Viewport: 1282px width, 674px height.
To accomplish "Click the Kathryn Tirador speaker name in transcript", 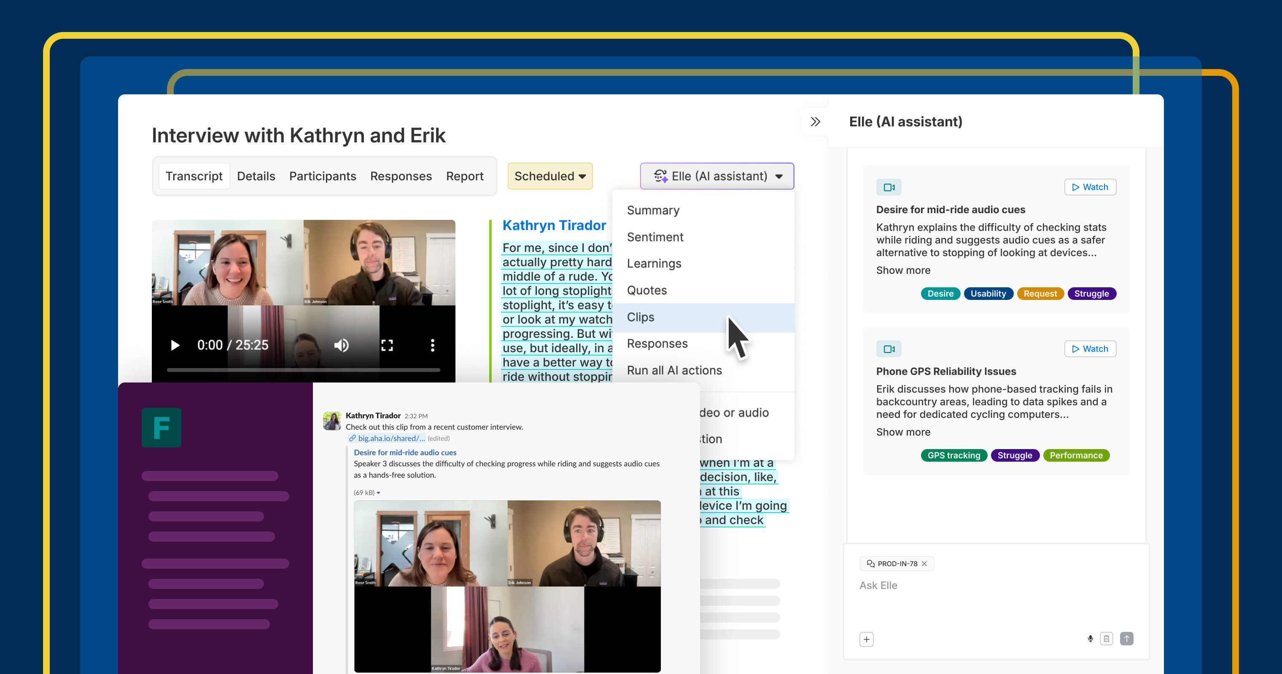I will coord(554,225).
